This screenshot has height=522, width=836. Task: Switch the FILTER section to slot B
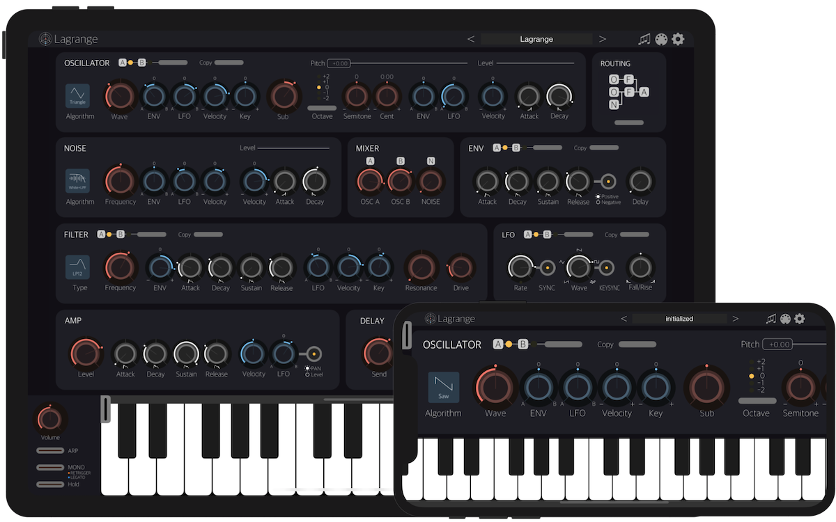(121, 235)
